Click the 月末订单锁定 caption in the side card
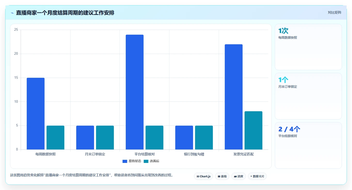 coord(288,86)
